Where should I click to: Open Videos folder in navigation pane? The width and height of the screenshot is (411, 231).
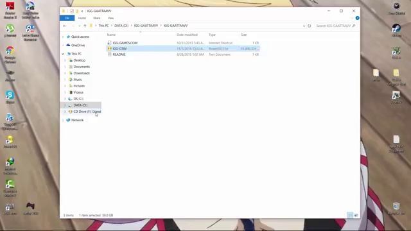(x=78, y=92)
